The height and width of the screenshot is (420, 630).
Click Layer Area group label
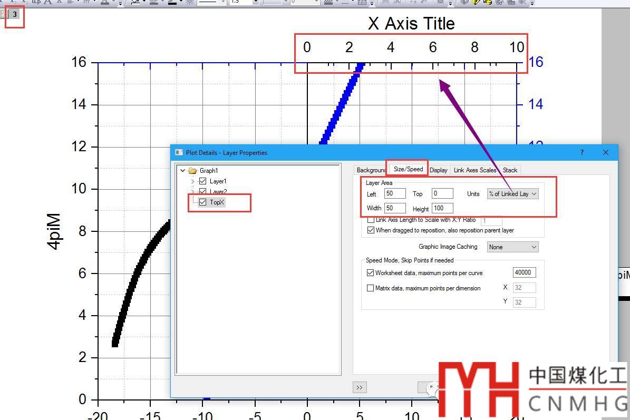pyautogui.click(x=379, y=183)
